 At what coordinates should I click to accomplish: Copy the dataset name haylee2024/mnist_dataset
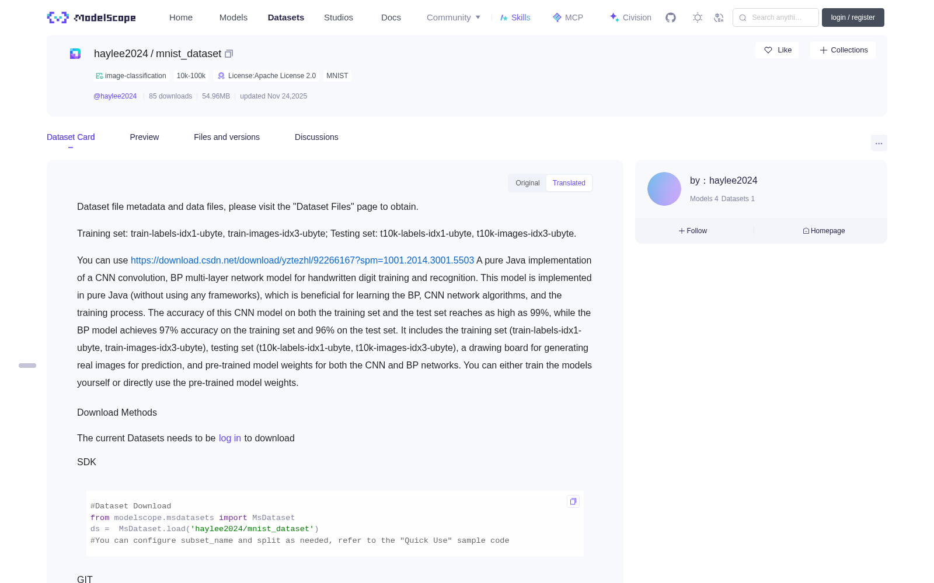coord(229,54)
